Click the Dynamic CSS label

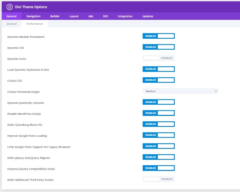[x=16, y=48]
